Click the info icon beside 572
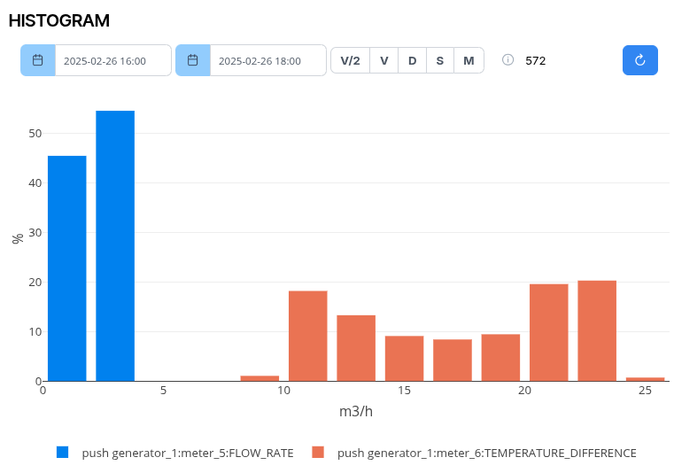Viewport: 674px width, 473px height. [x=508, y=60]
